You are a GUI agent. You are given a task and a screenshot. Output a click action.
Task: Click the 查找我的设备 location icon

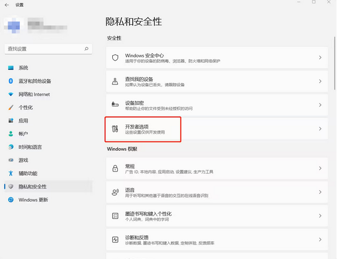[x=115, y=81]
